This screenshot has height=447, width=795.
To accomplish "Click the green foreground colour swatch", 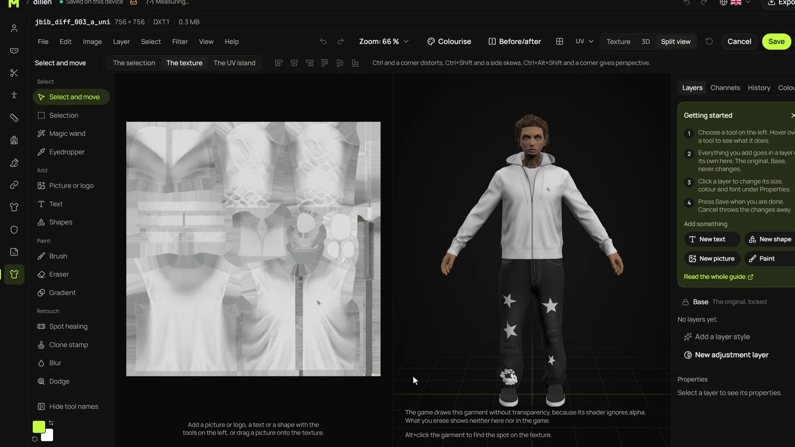I will coord(39,427).
